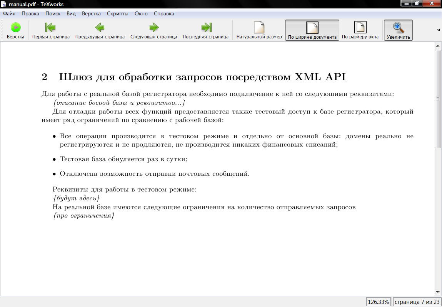The height and width of the screenshot is (307, 442).
Task: Set zoom to Натуральный размер
Action: tap(259, 30)
